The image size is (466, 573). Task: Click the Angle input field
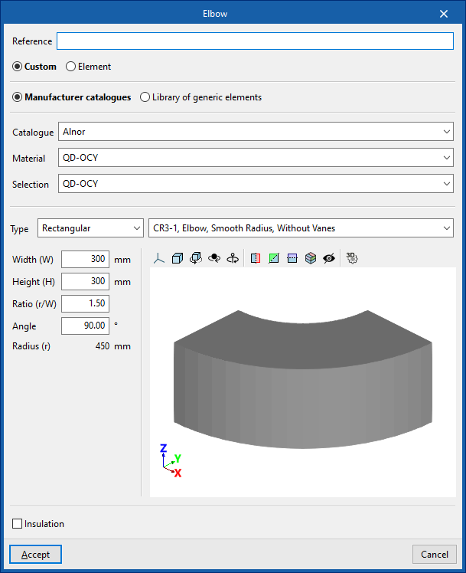click(x=85, y=326)
